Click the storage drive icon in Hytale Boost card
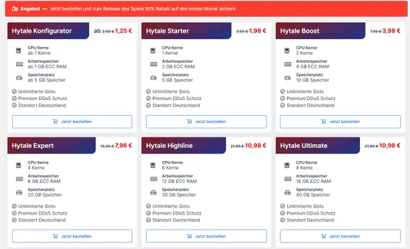This screenshot has height=249, width=410. 288,78
